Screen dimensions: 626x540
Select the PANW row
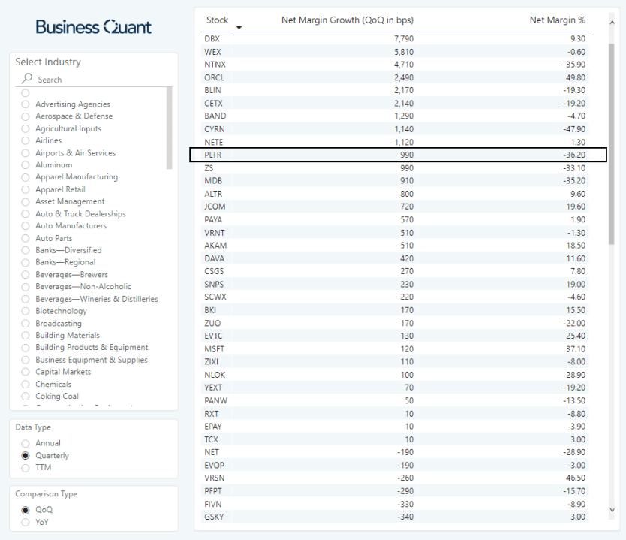395,400
